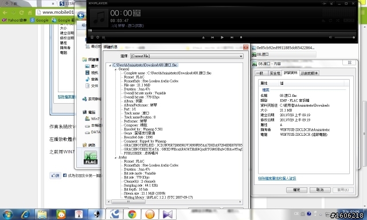The image size is (367, 220).
Task: Open Yahoo bookmark in Chrome bar
Action: [x=14, y=21]
